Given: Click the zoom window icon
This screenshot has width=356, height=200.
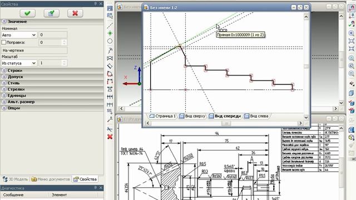Looking at the screenshot, I should pos(351,41).
